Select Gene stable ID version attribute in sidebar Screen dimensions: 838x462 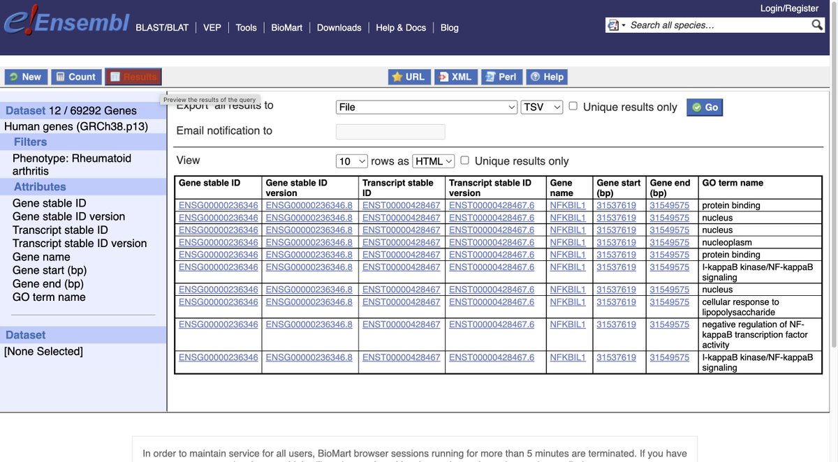69,216
